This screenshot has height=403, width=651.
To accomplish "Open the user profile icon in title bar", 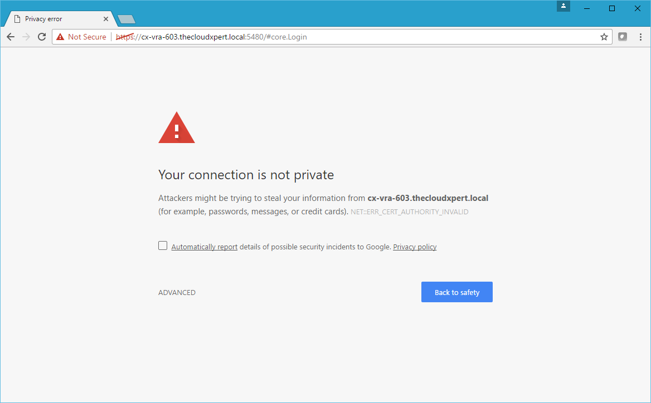I will point(563,6).
